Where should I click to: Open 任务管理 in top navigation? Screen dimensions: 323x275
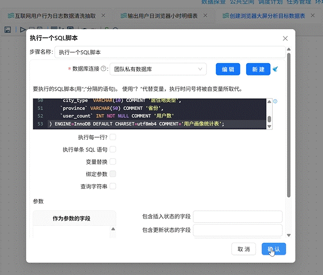(x=299, y=2)
